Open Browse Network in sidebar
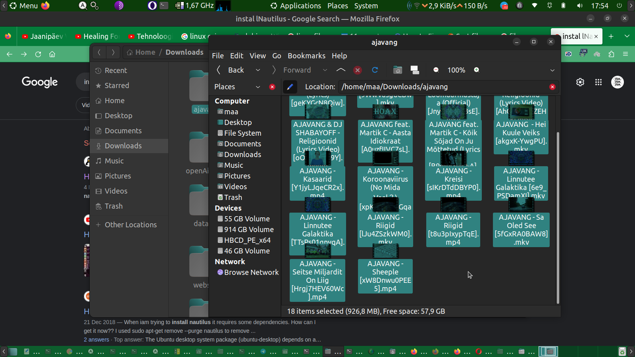 coord(251,273)
